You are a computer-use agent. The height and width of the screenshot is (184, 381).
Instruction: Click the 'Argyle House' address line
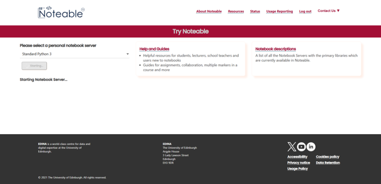coord(171,152)
